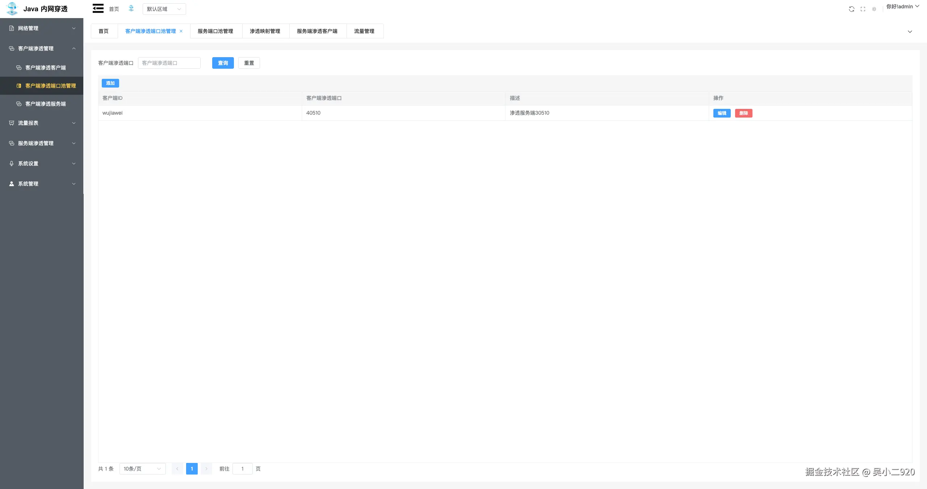Collapse the 客户端渗透管理 sidebar menu
Viewport: 927px width, 489px height.
click(x=42, y=48)
